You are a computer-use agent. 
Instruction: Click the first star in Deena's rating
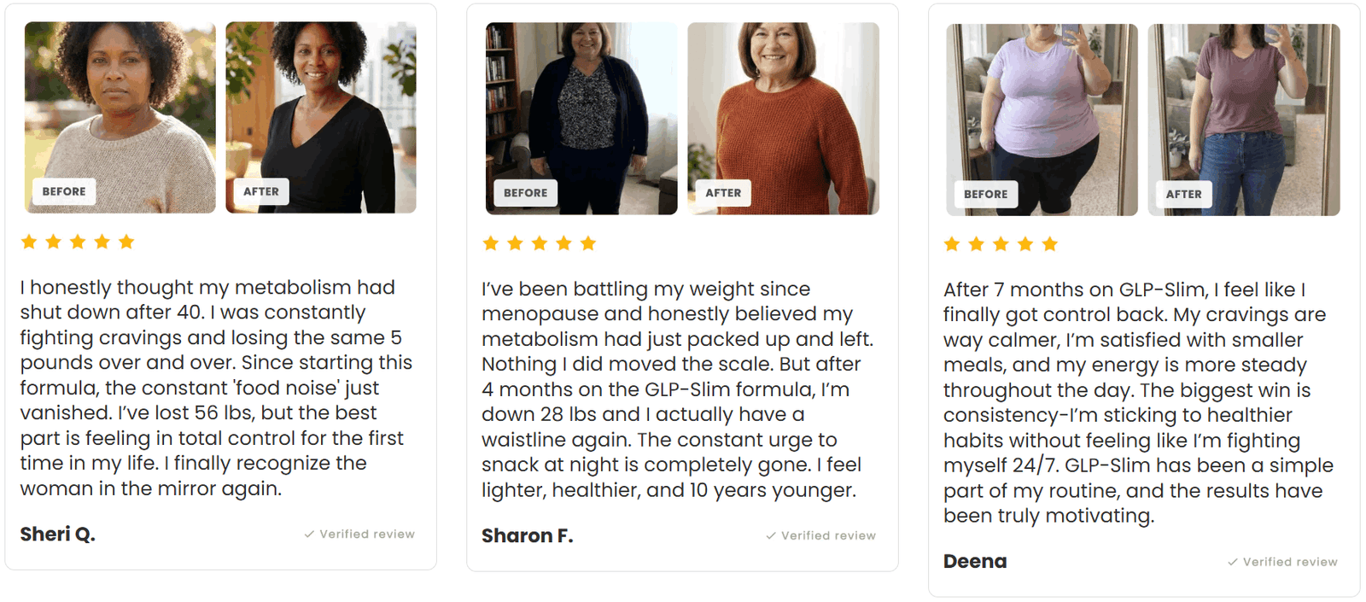[952, 244]
